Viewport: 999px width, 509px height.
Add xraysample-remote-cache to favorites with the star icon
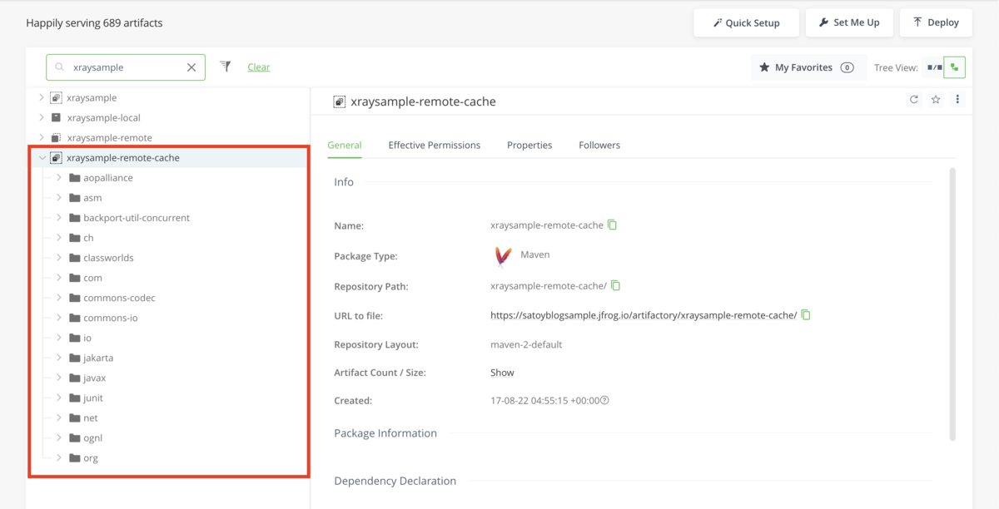pyautogui.click(x=936, y=100)
